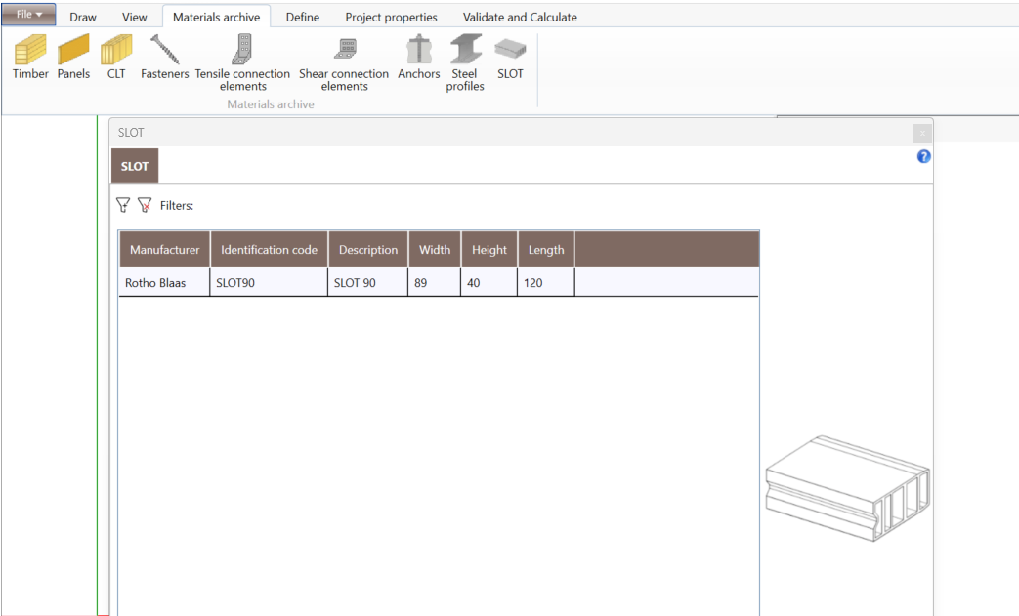Select the SLOT 90 description cell
The image size is (1019, 616).
[x=367, y=282]
